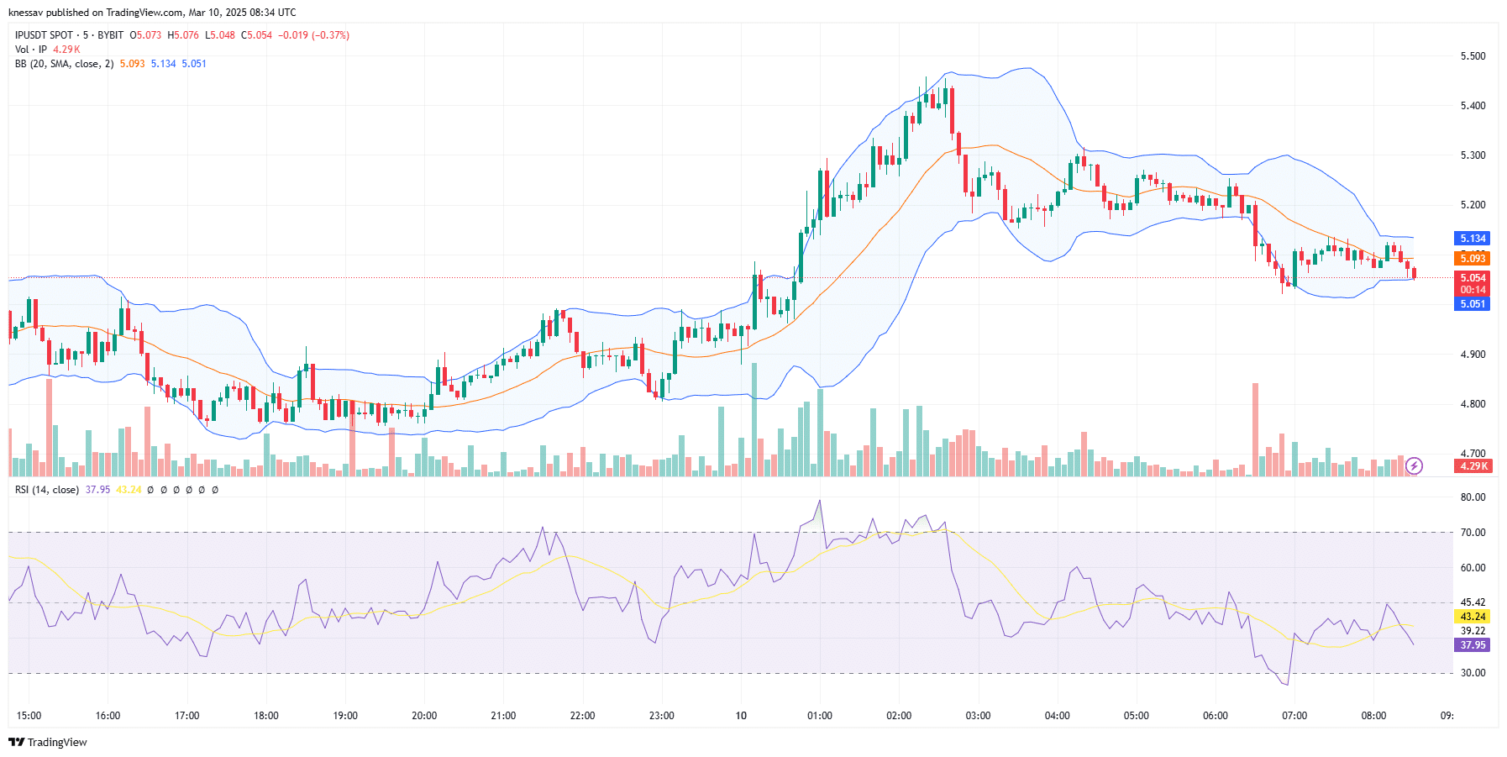Screen dimensions: 1507x757
Task: Click the 23:00 time axis label
Action: (x=662, y=716)
